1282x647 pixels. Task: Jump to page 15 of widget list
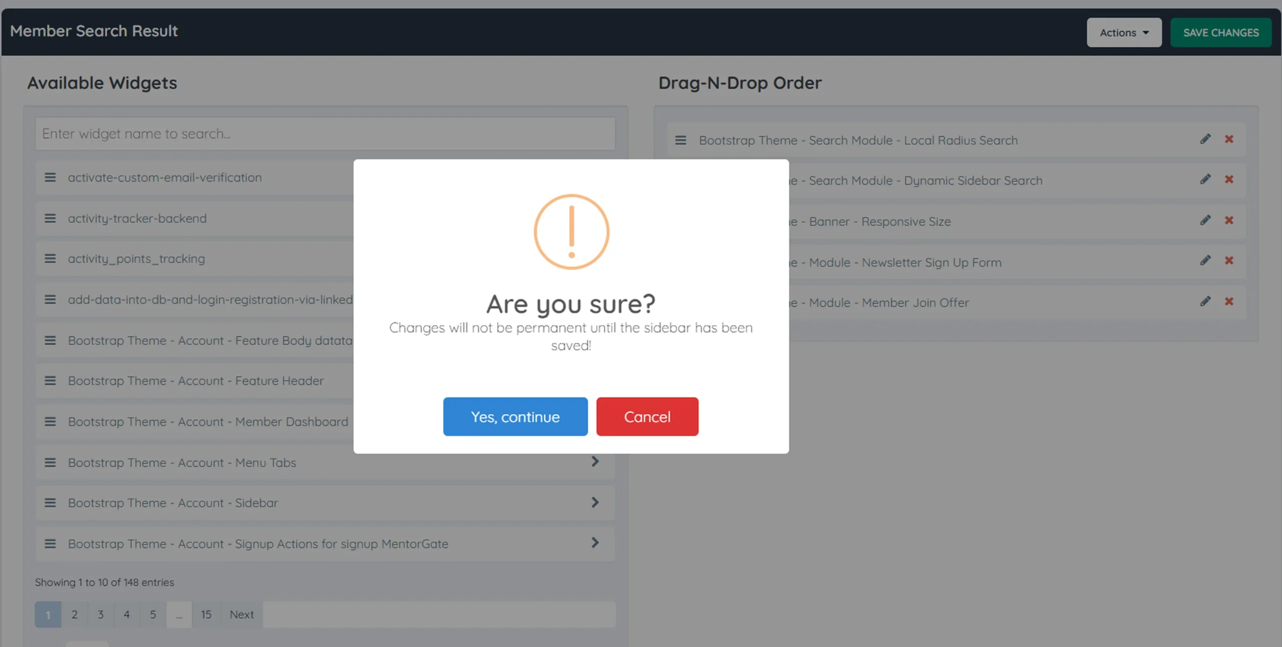coord(206,614)
